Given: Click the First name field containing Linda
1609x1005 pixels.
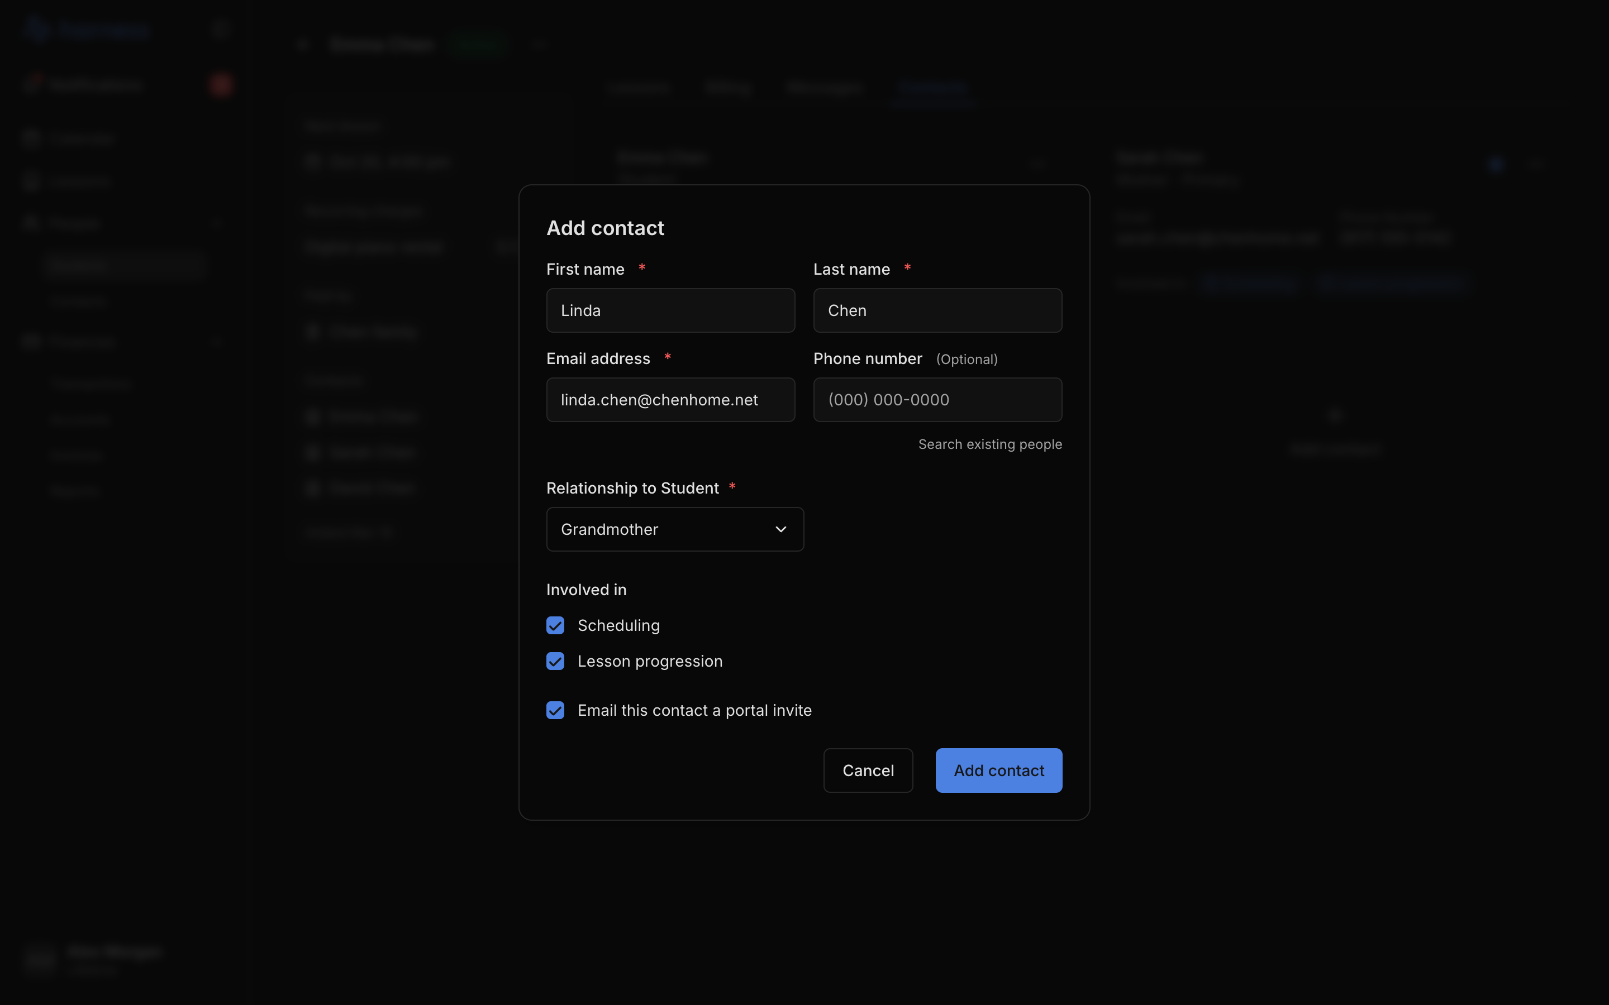Looking at the screenshot, I should [670, 310].
